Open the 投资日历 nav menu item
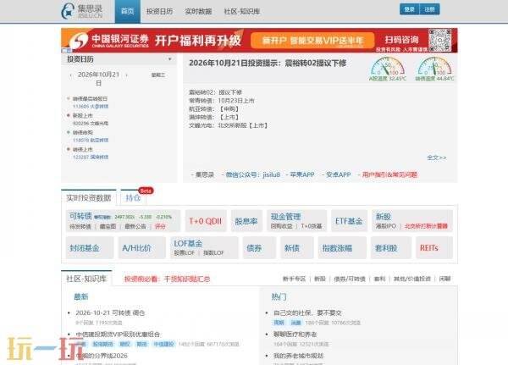The height and width of the screenshot is (365, 508). point(159,11)
